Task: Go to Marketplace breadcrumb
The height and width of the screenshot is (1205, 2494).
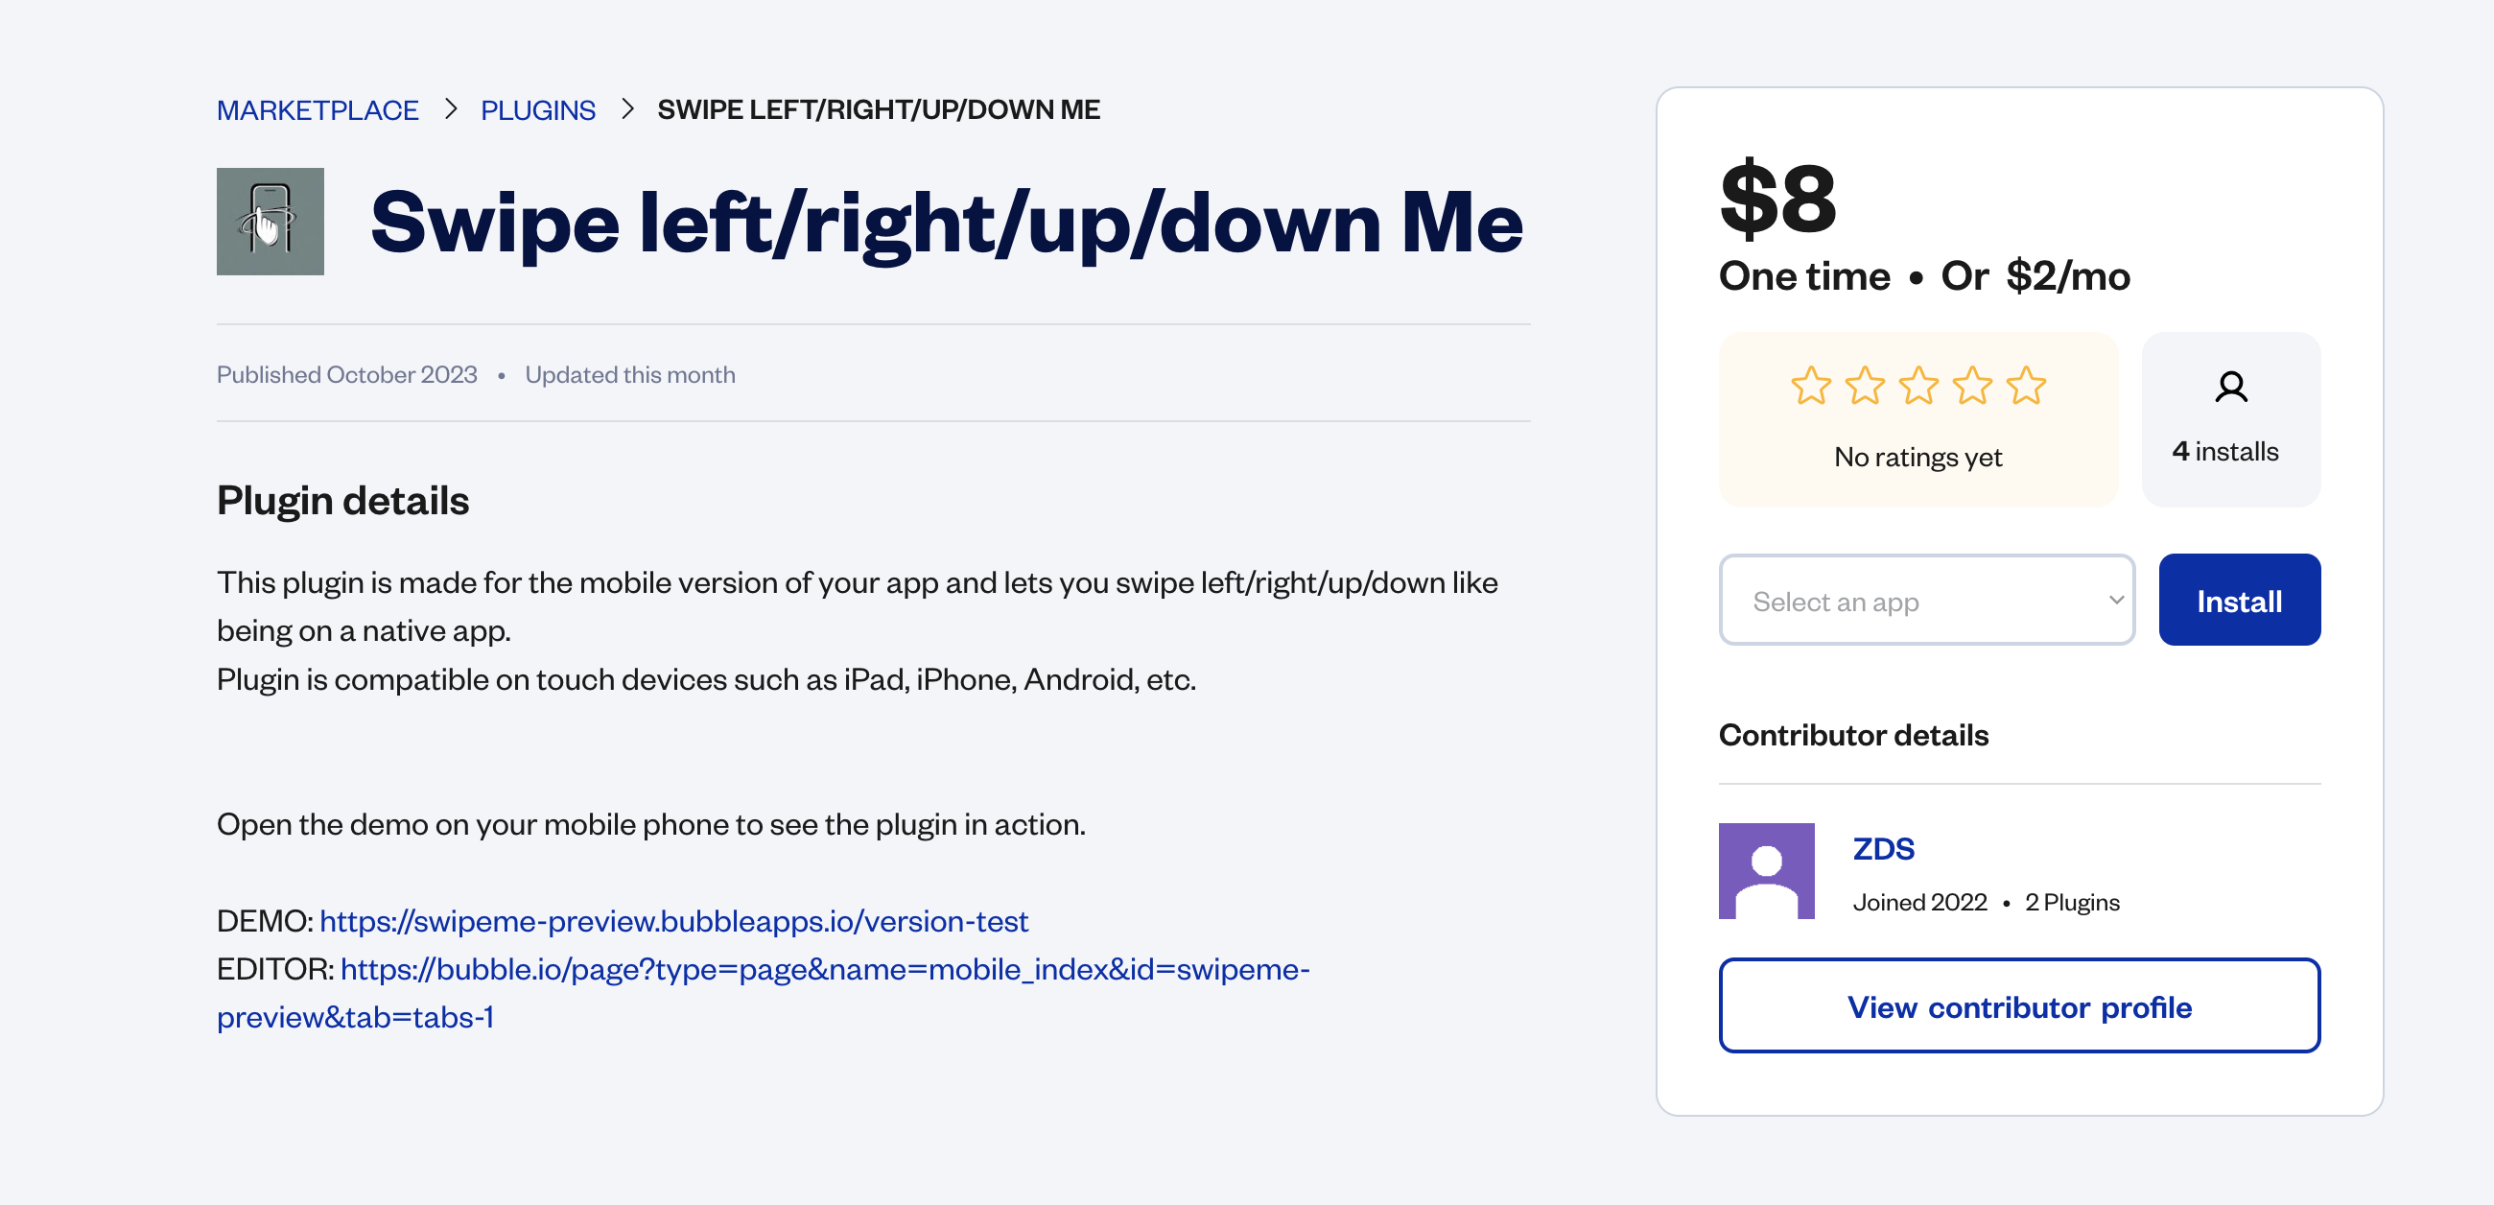Action: pos(318,110)
